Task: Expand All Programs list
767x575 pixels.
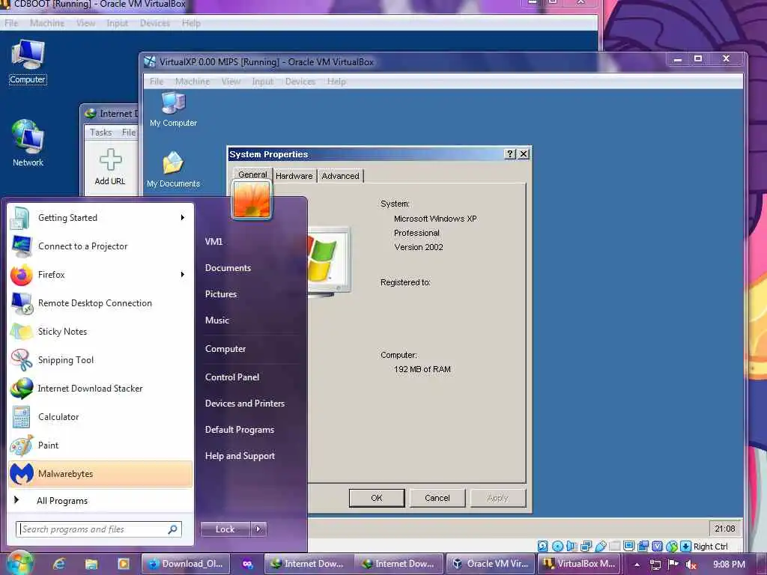Action: [x=100, y=500]
